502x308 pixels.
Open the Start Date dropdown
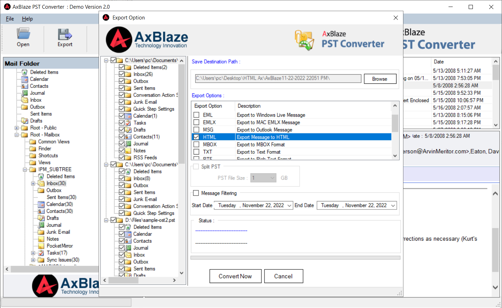(289, 206)
